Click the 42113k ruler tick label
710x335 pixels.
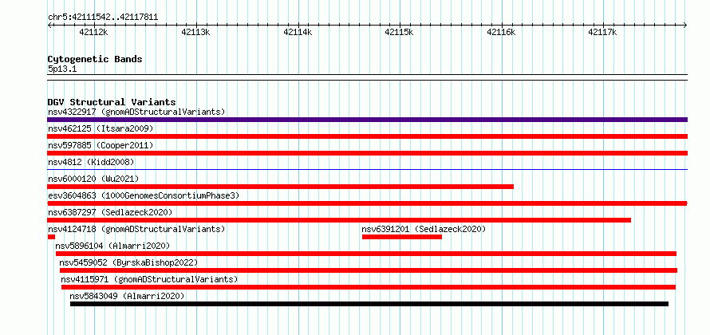pyautogui.click(x=195, y=32)
